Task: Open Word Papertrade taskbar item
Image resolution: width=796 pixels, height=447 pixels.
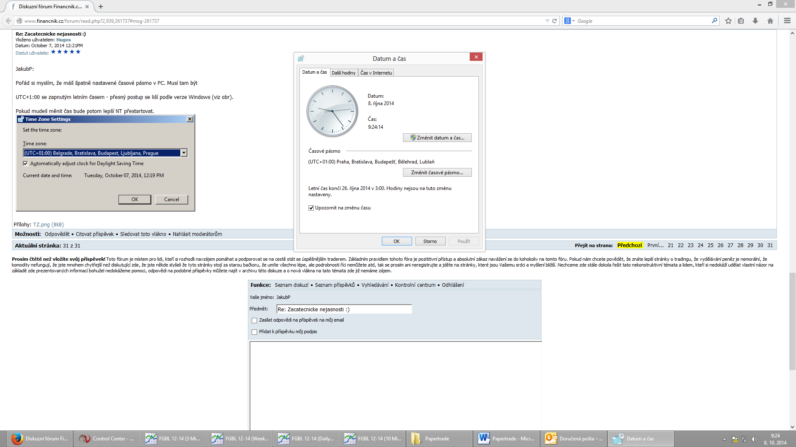Action: click(x=506, y=438)
